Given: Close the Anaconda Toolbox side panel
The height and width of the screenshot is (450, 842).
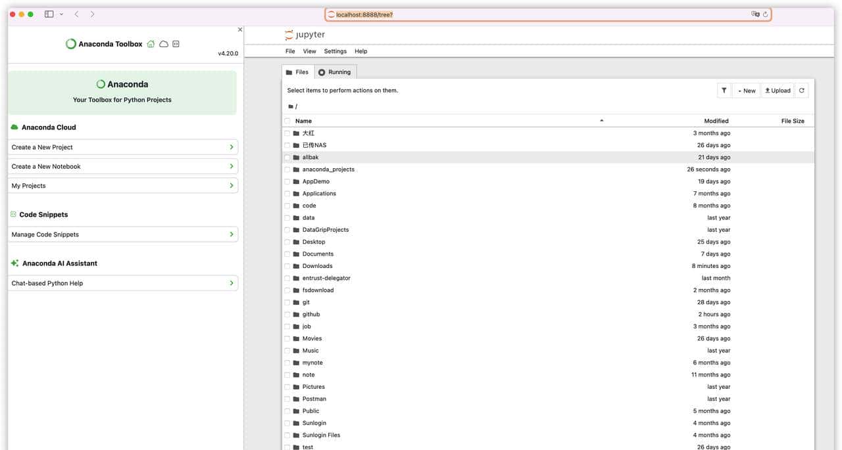Looking at the screenshot, I should tap(239, 30).
